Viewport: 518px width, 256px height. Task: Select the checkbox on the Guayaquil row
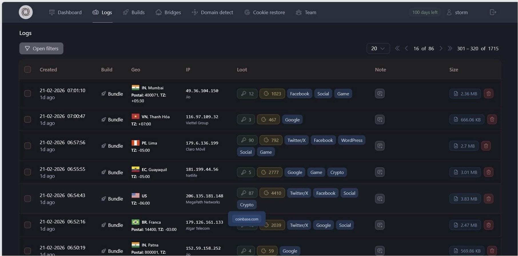[28, 172]
